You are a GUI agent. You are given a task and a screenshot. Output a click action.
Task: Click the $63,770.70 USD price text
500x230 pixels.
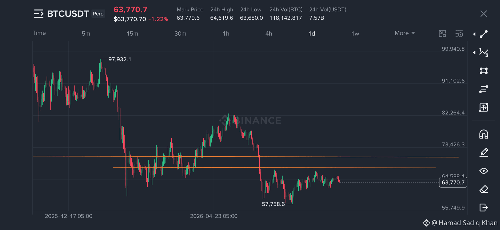[130, 19]
